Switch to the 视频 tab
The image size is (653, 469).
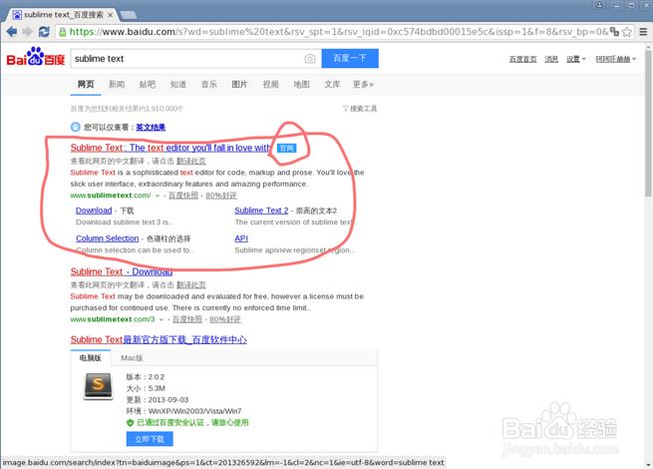[x=271, y=84]
